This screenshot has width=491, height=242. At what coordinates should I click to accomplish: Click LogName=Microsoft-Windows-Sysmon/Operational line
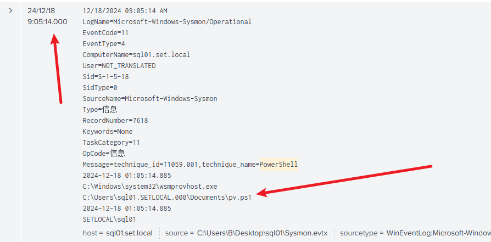[x=167, y=22]
